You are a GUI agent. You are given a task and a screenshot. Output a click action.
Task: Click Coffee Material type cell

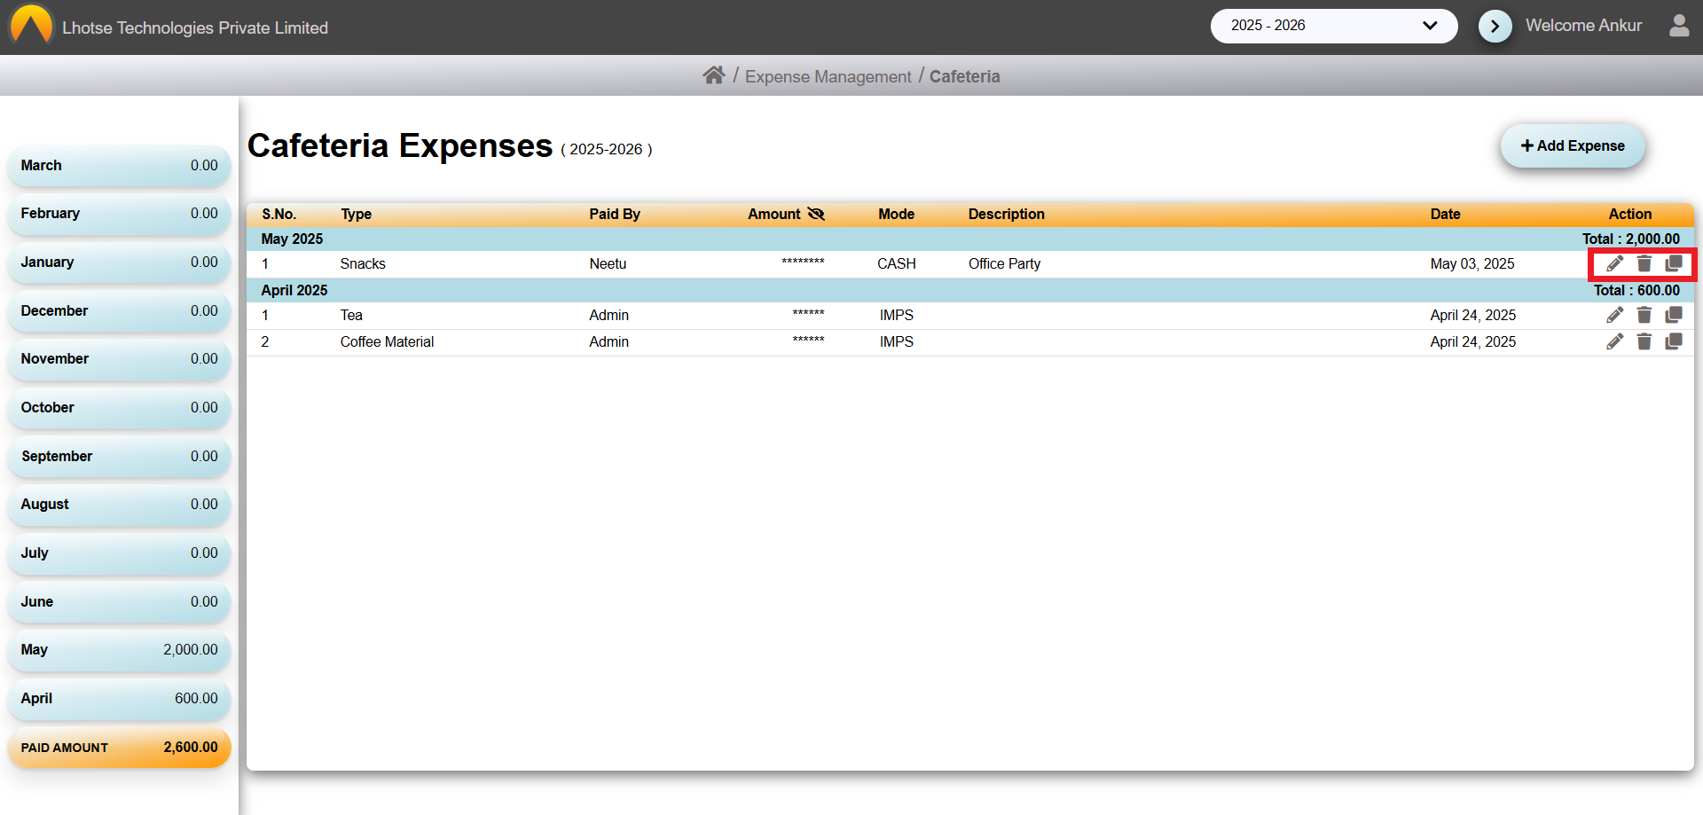pyautogui.click(x=387, y=341)
